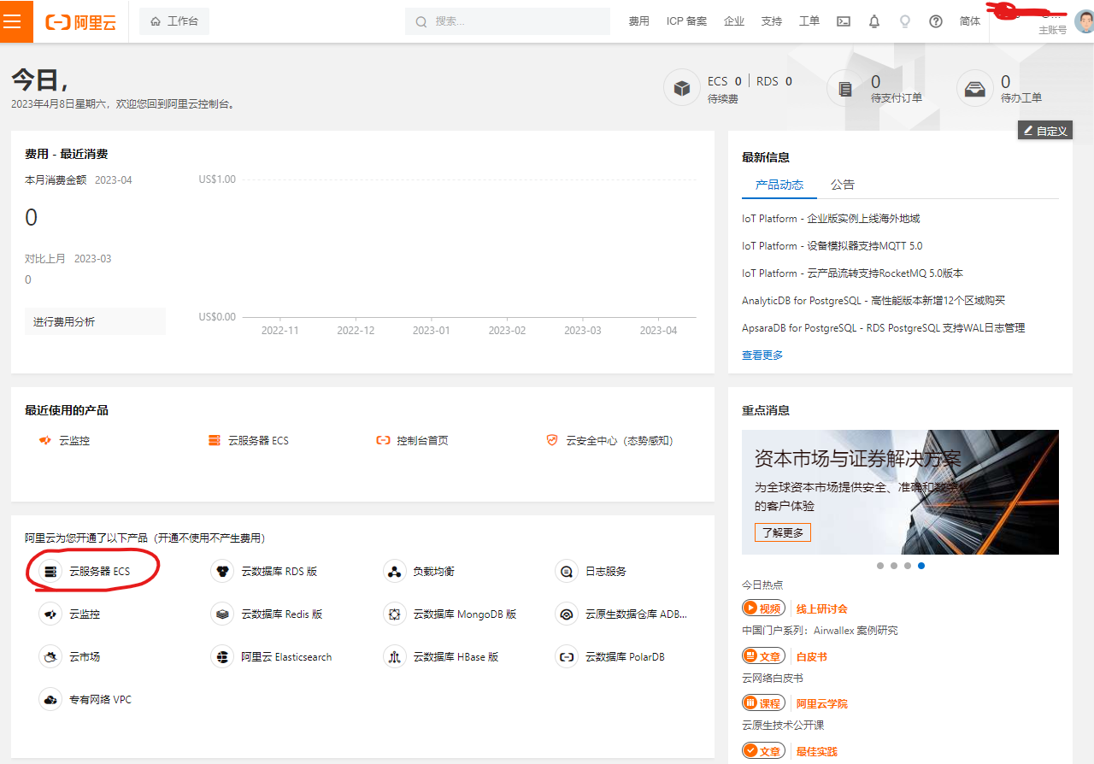The width and height of the screenshot is (1094, 764).
Task: Switch to the 公告 tab
Action: 843,185
